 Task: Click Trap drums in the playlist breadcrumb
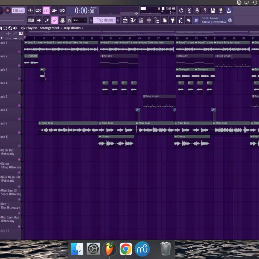pos(72,28)
